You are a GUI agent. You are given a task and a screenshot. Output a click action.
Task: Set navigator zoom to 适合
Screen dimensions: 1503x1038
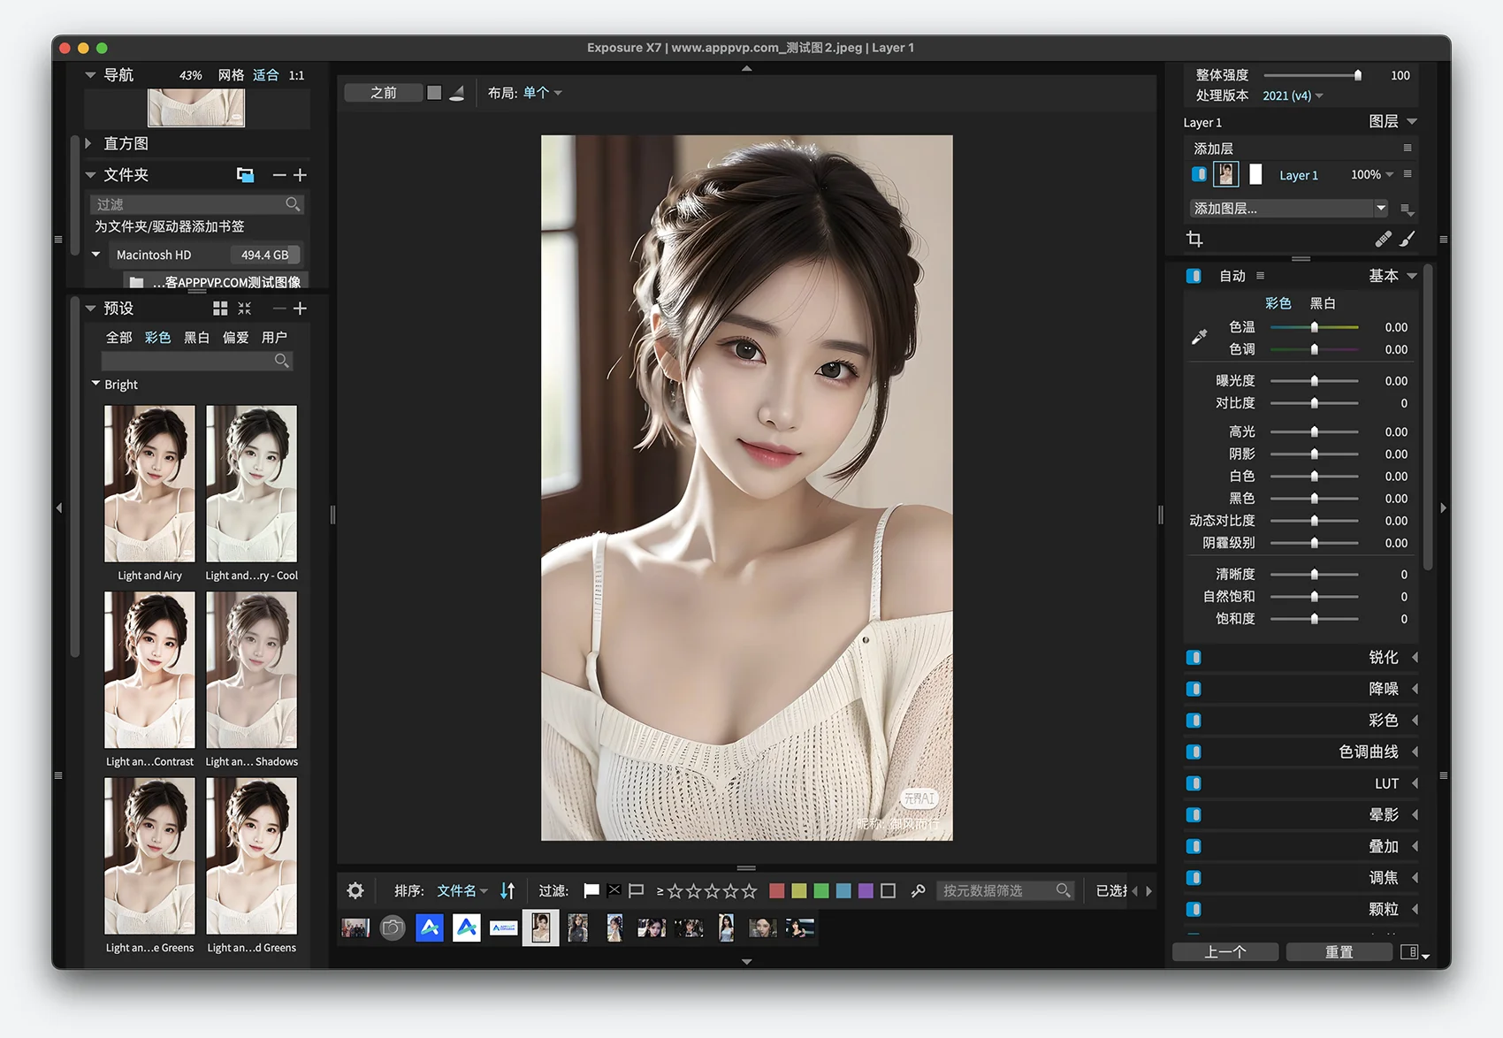(265, 75)
